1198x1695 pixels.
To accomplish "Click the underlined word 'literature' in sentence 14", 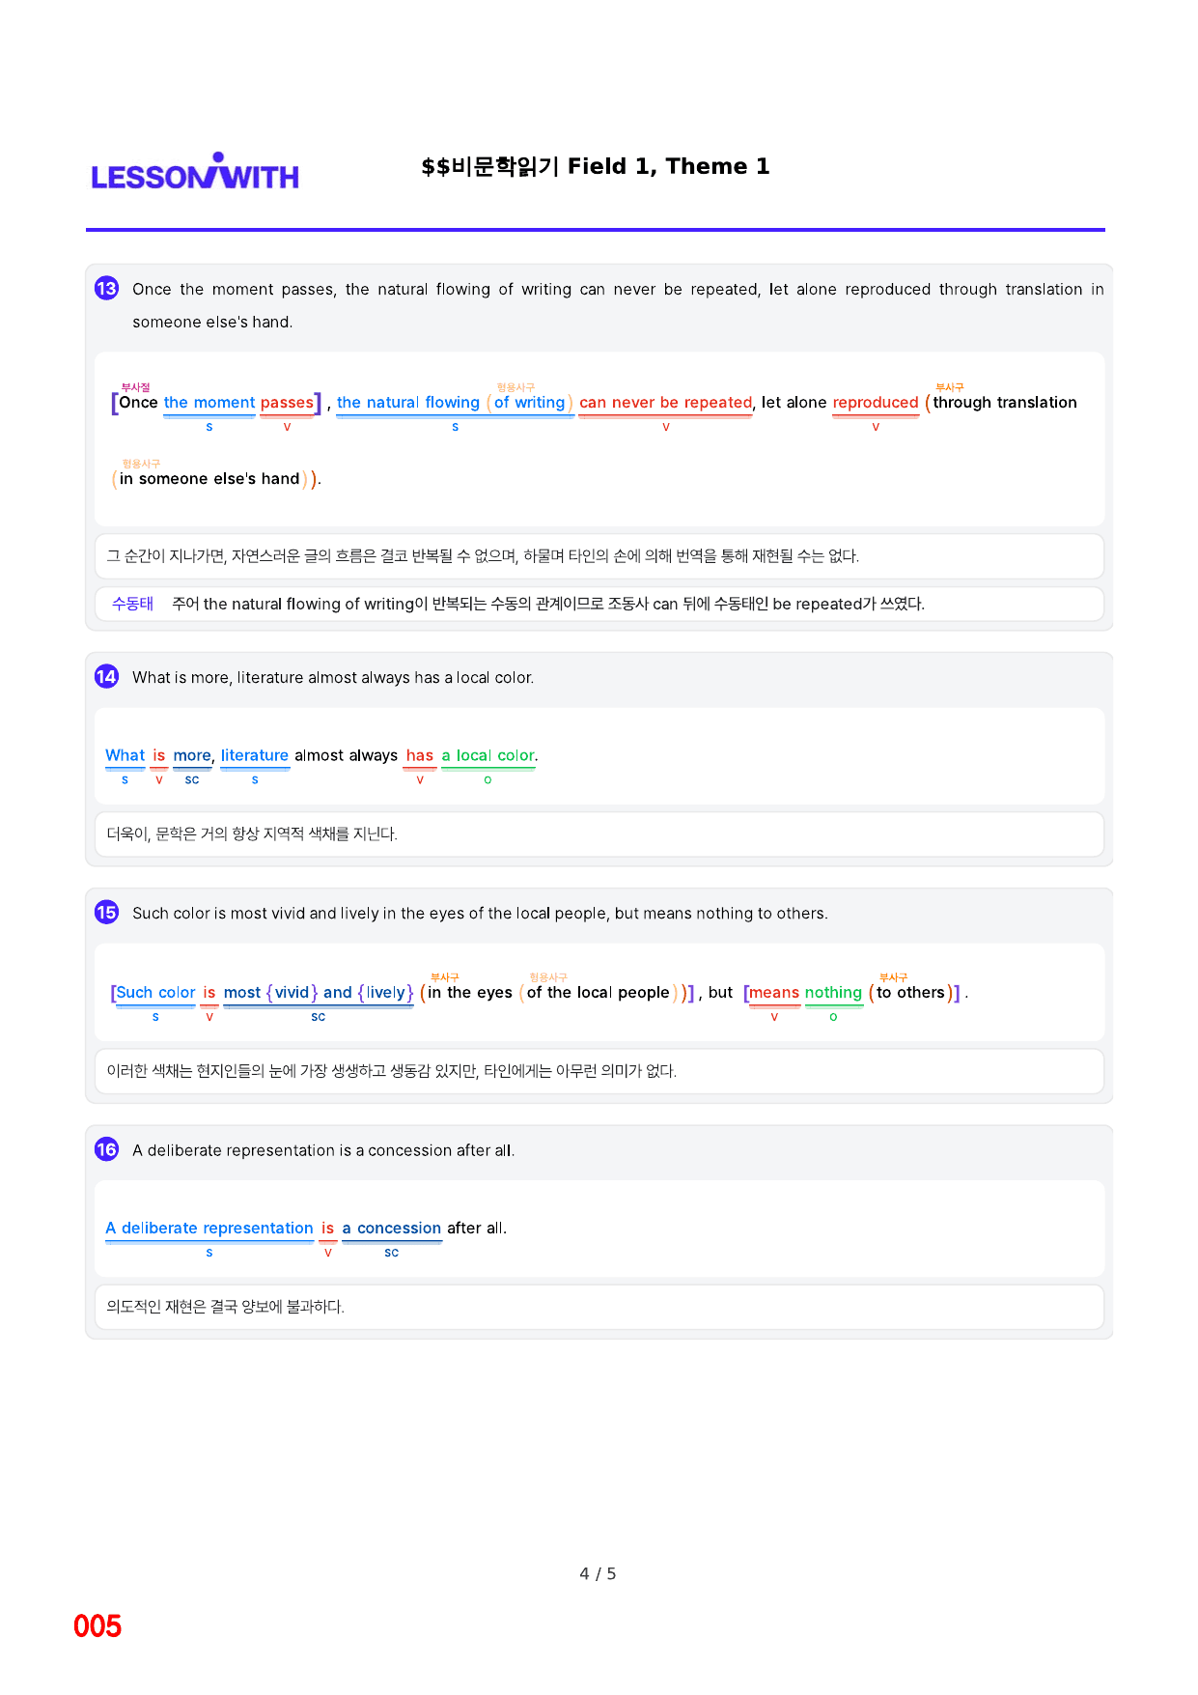I will point(255,755).
